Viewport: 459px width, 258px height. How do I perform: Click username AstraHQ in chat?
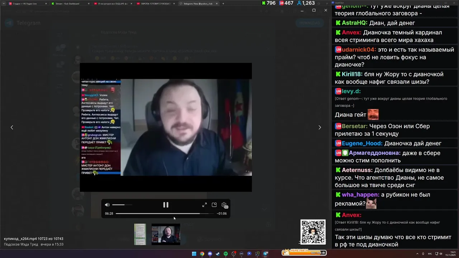click(x=354, y=23)
